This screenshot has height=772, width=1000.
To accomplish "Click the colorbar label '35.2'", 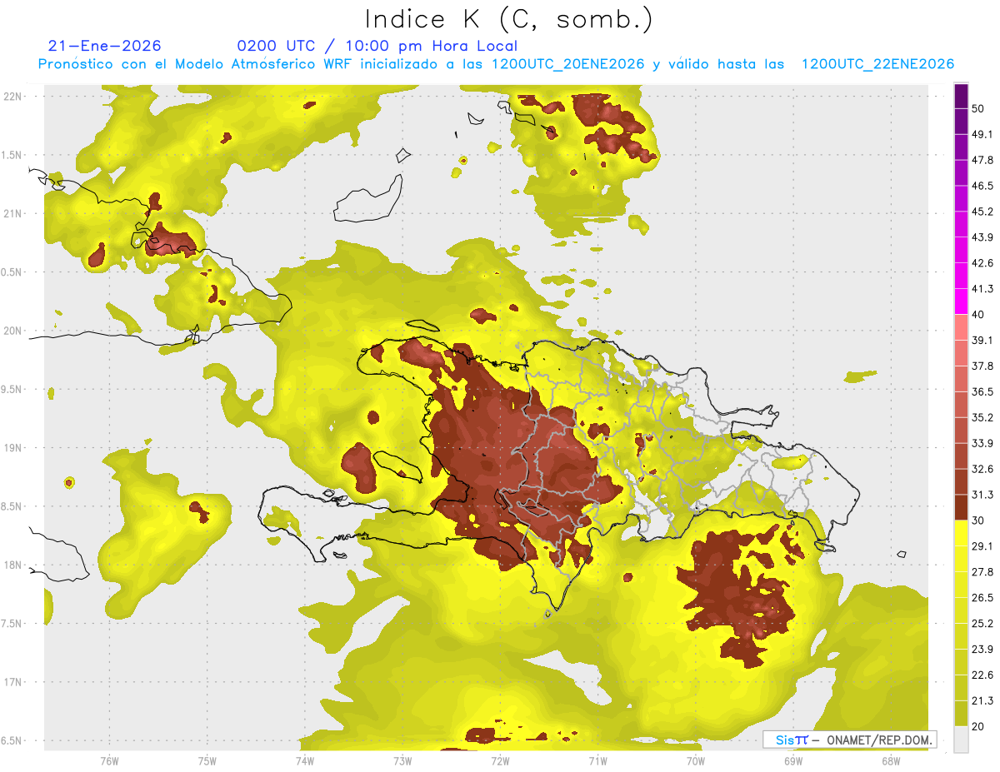I will click(x=982, y=417).
